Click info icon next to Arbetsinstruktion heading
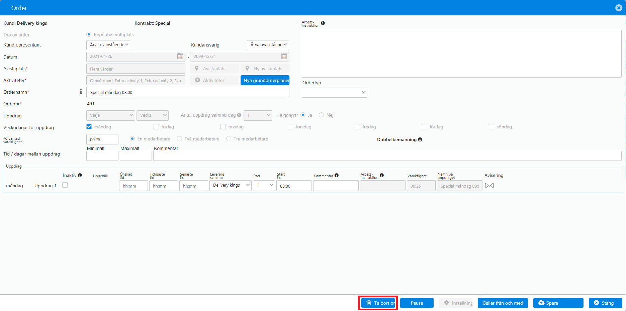Screen dimensions: 626x311 323,23
